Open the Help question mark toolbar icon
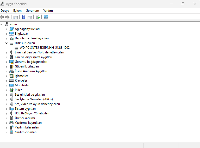This screenshot has width=200, height=148. (24, 17)
